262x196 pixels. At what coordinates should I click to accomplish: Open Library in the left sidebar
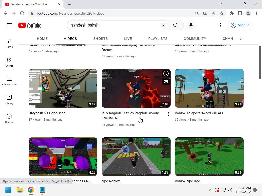tap(9, 100)
